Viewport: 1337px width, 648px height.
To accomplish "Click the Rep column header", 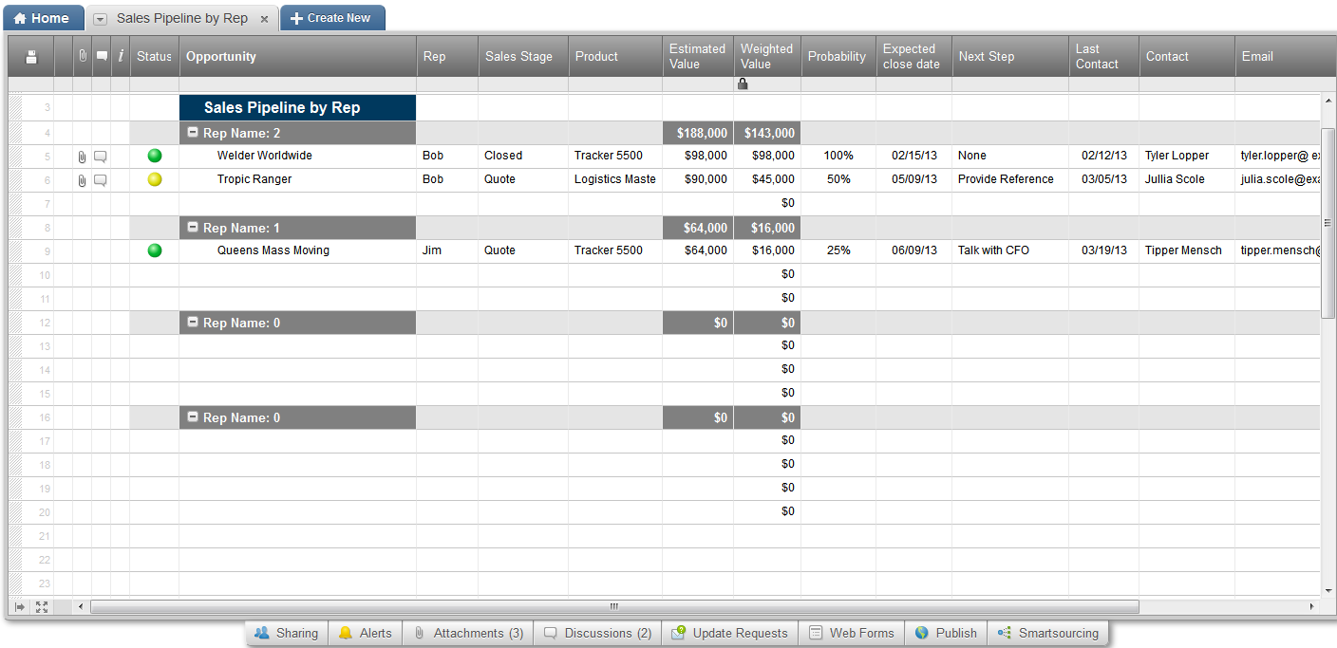I will [x=447, y=56].
